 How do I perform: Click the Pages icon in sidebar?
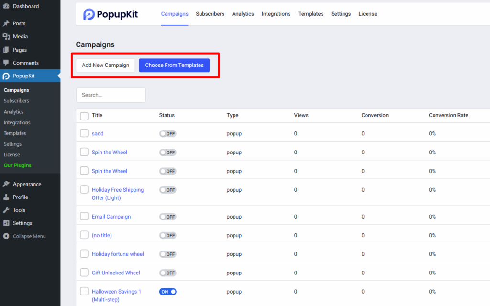(6, 50)
